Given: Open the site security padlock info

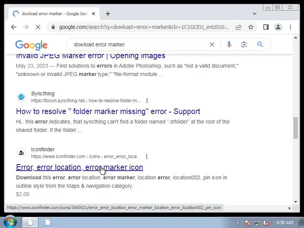Looking at the screenshot, I should (53, 27).
